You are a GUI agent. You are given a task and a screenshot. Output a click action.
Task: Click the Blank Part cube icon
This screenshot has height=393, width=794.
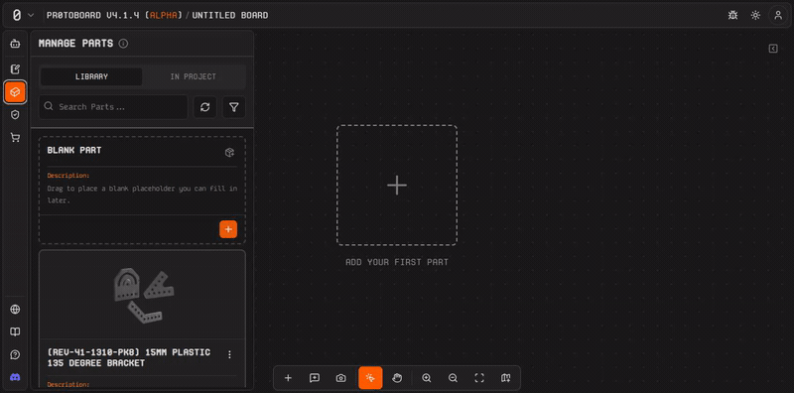tap(229, 153)
